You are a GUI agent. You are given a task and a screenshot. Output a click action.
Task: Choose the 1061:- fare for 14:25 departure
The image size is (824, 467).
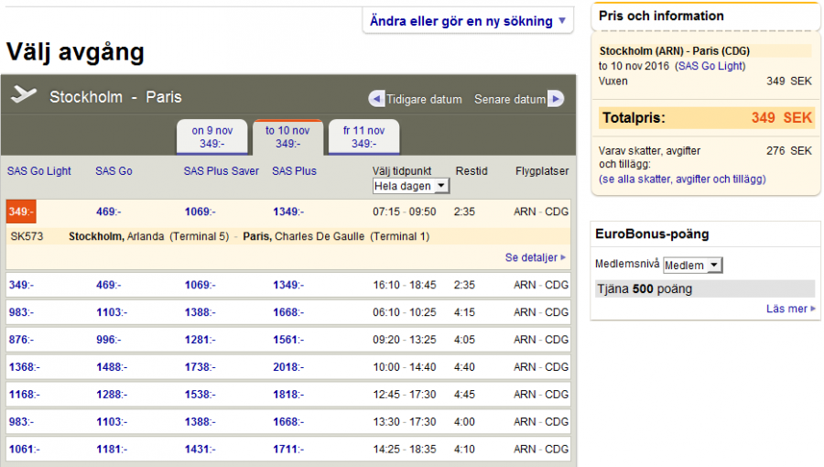(x=22, y=450)
